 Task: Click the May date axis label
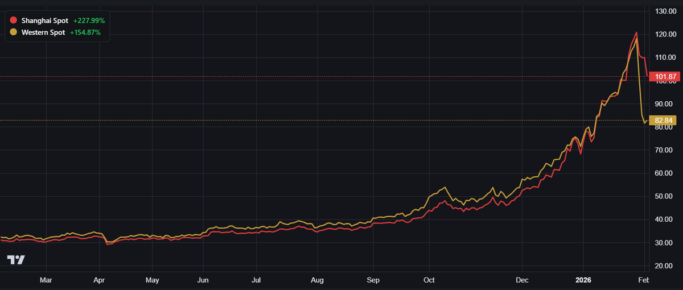pyautogui.click(x=152, y=280)
